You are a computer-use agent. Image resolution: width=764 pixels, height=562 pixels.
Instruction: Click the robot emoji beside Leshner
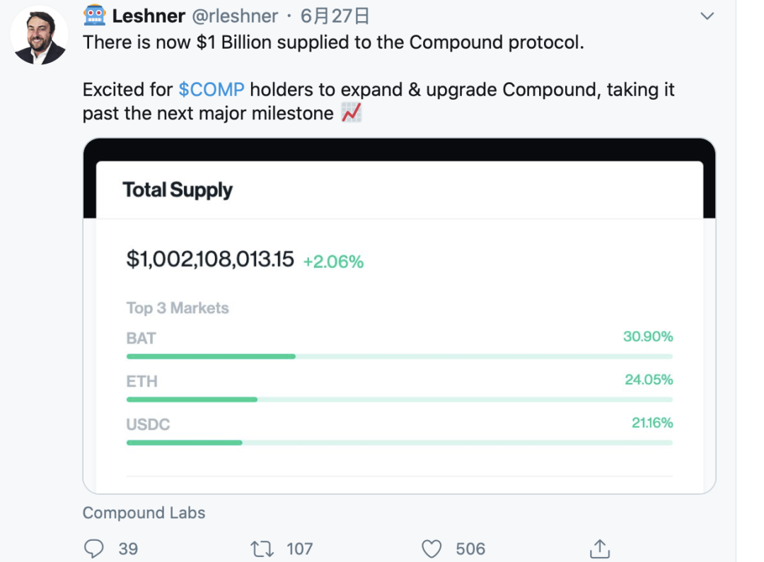95,16
